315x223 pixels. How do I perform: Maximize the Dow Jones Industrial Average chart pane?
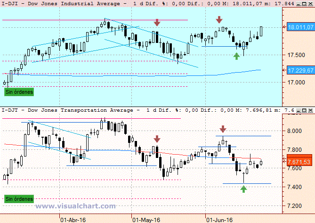[x=304, y=4]
